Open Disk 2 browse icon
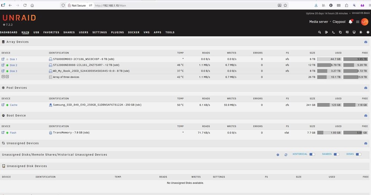The width and height of the screenshot is (371, 195). click(x=3, y=65)
